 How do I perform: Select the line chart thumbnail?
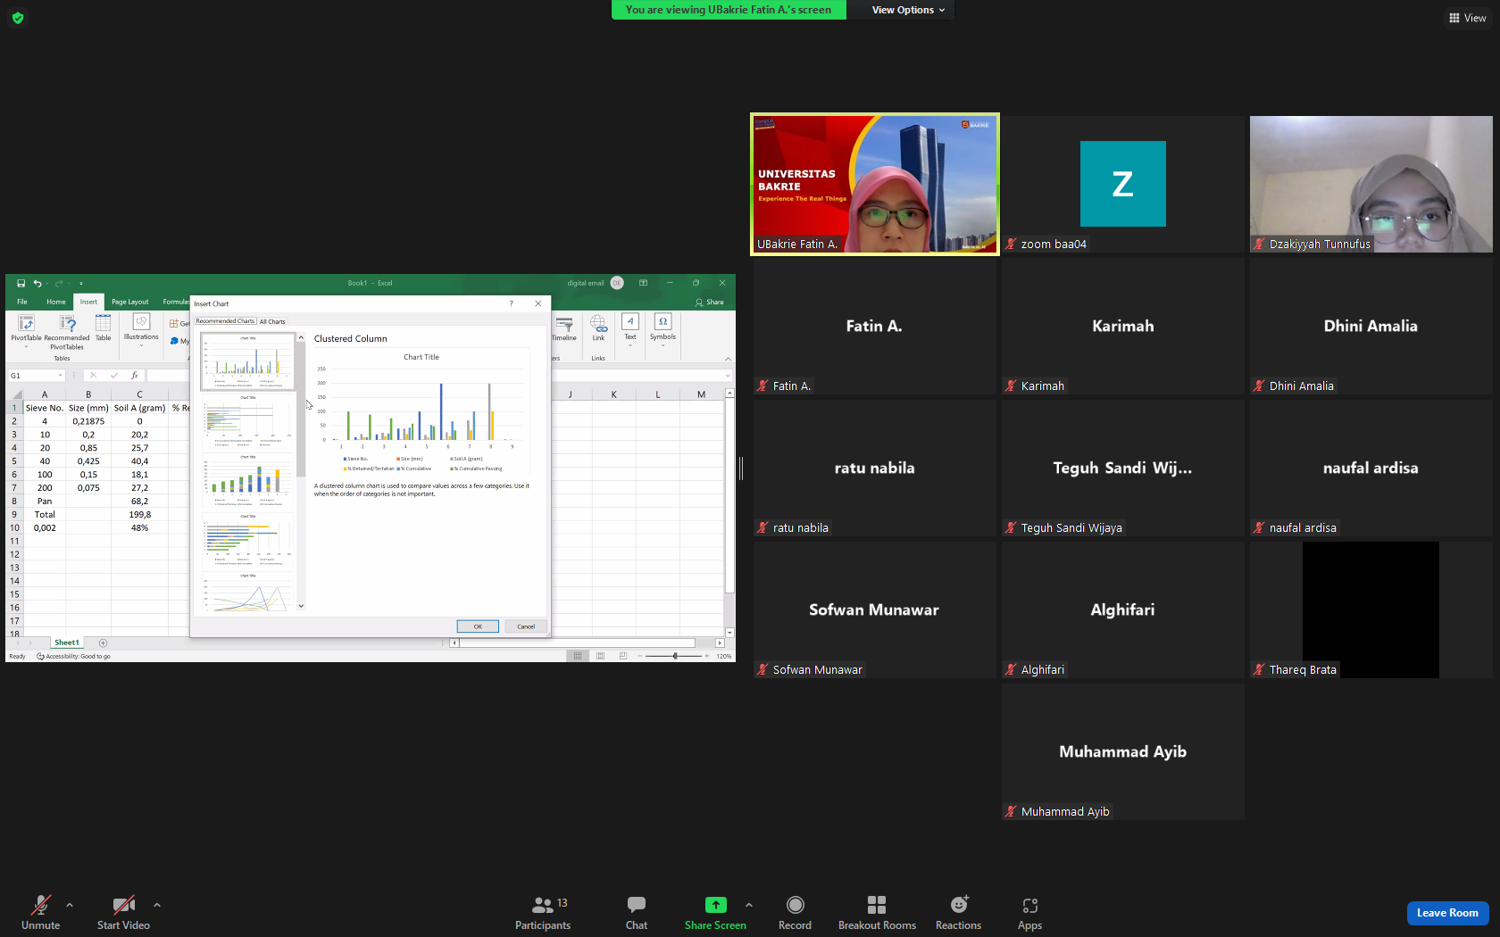tap(247, 593)
